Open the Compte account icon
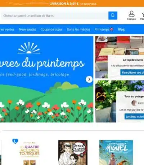 click(131, 16)
